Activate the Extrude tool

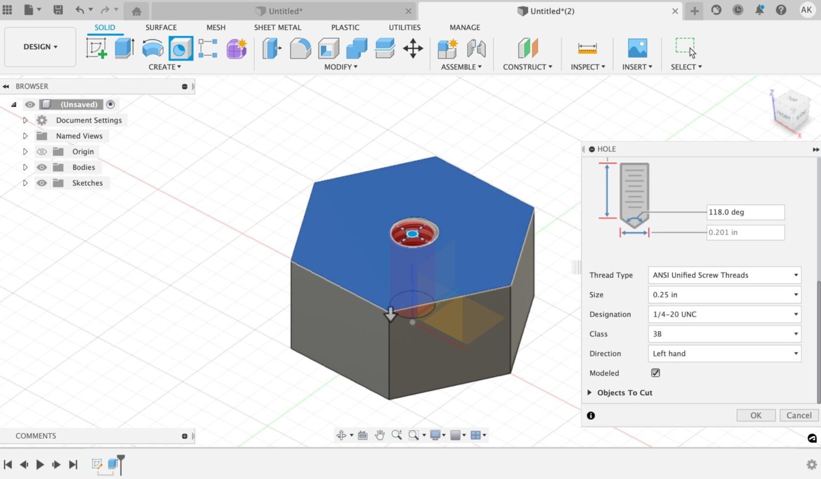[124, 48]
